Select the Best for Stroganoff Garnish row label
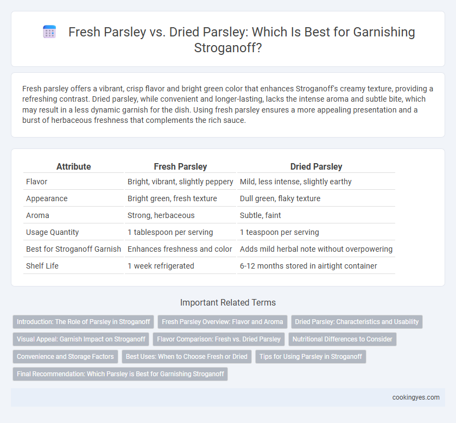The width and height of the screenshot is (456, 423). (73, 249)
